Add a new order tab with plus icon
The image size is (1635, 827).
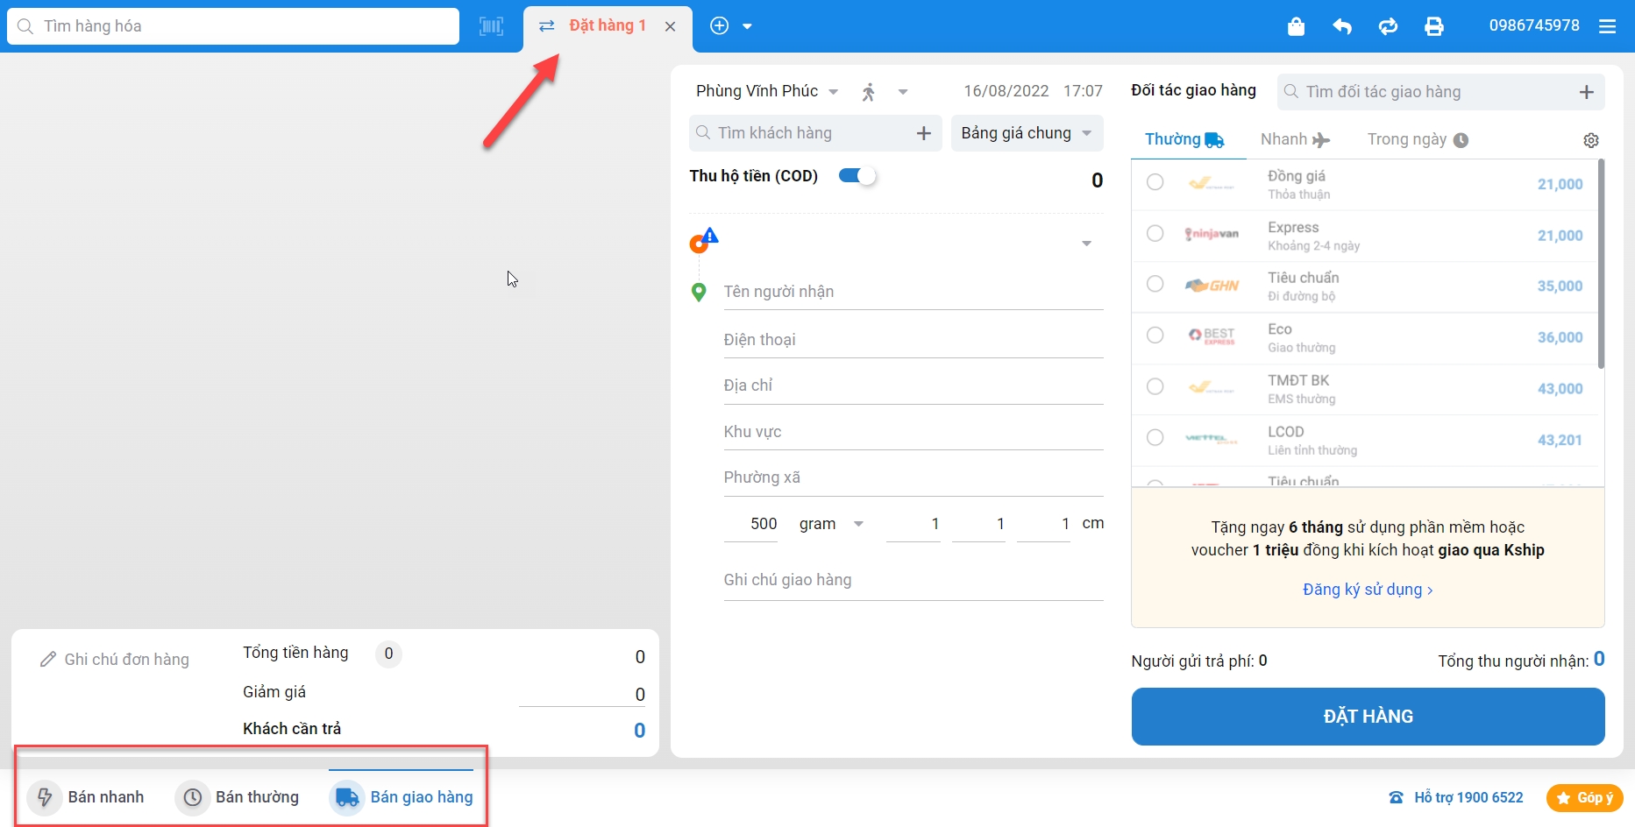click(720, 26)
